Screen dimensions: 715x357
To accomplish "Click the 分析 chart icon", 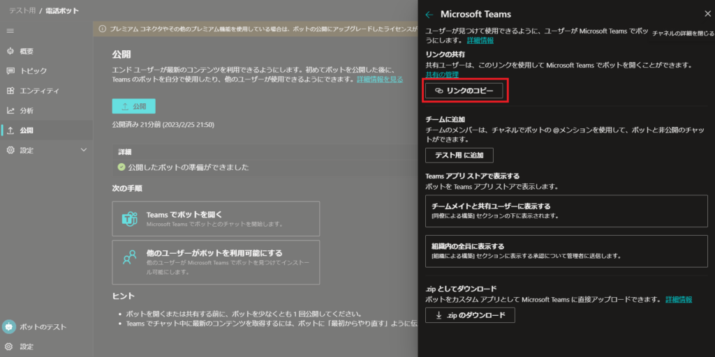I will pyautogui.click(x=10, y=111).
